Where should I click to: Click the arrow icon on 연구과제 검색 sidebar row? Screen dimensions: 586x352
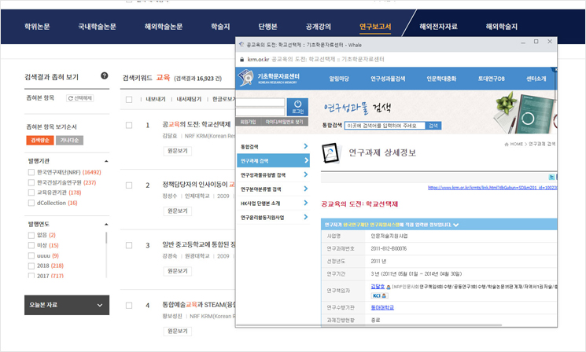(306, 160)
